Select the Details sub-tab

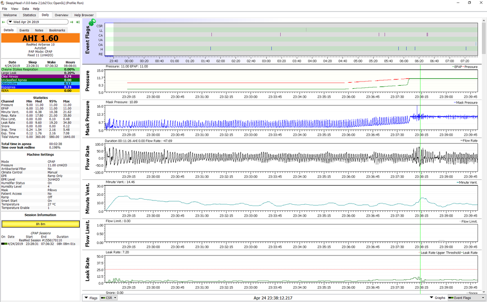click(x=9, y=30)
